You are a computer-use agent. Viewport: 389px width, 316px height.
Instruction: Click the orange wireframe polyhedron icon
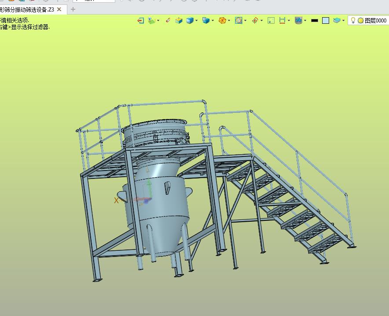click(222, 20)
